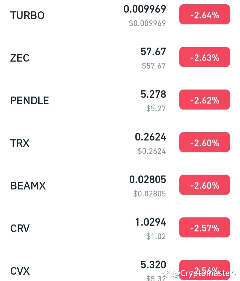Open the TURBO coin row
The width and height of the screenshot is (240, 281).
(120, 15)
